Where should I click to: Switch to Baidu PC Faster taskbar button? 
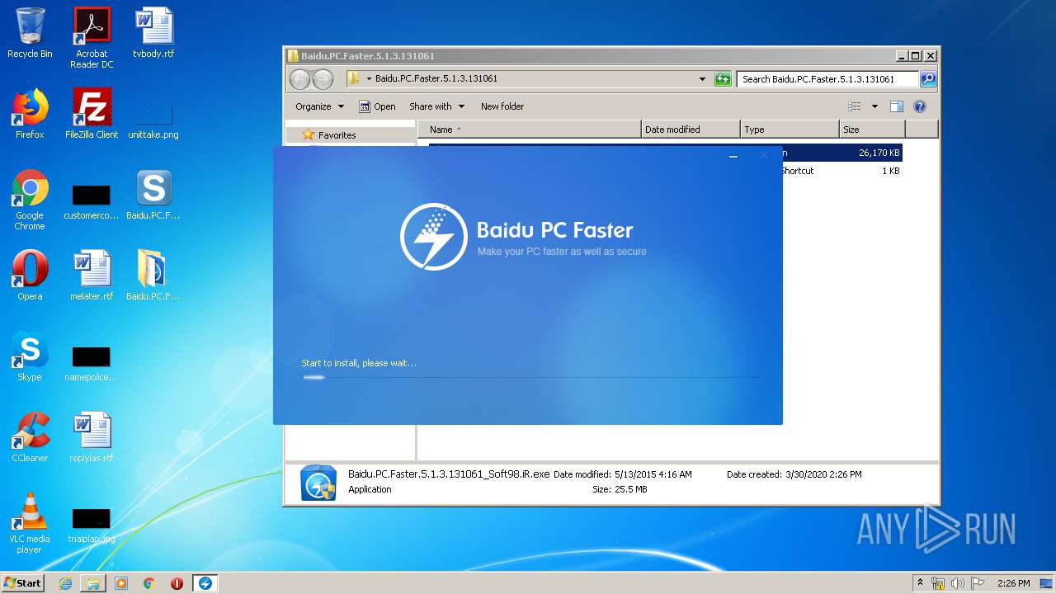coord(205,583)
